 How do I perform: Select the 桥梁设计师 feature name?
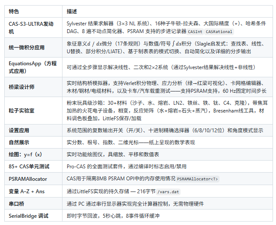pos(22,87)
